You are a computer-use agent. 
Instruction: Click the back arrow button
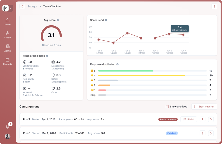click(22, 6)
